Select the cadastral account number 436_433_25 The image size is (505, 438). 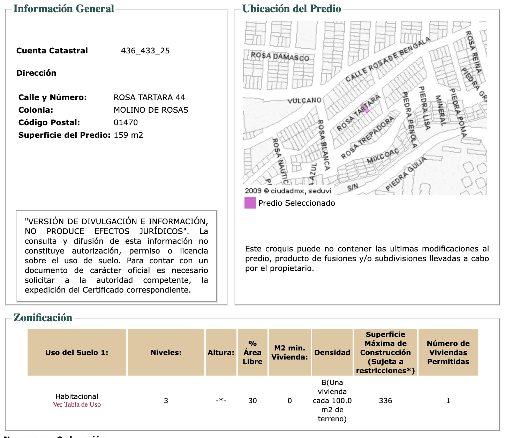pyautogui.click(x=145, y=51)
